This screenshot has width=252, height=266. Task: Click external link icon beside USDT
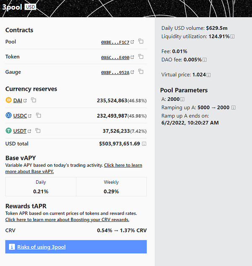tap(29, 131)
